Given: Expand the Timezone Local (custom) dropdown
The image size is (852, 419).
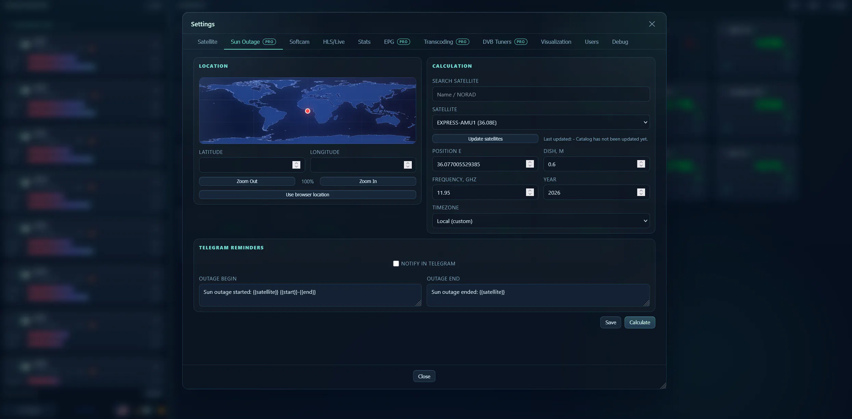Looking at the screenshot, I should click(x=541, y=221).
